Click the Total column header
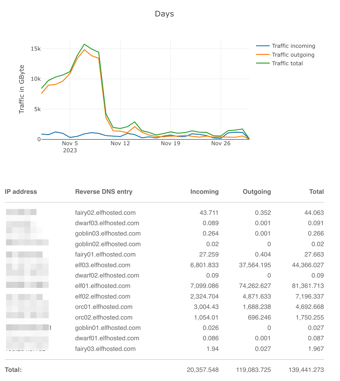Screen dimensions: 340x381 pyautogui.click(x=316, y=192)
